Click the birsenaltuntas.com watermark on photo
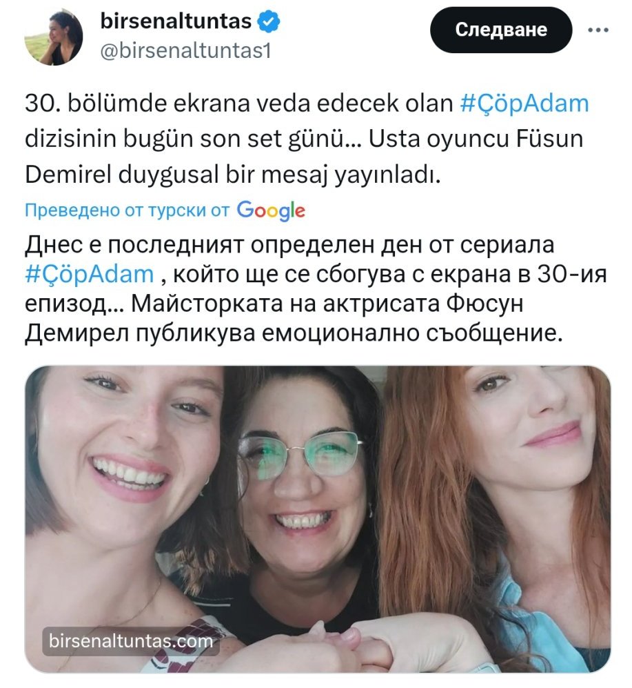632x688 pixels. tap(131, 641)
